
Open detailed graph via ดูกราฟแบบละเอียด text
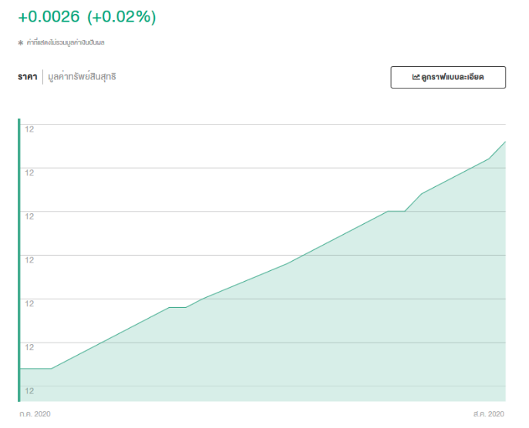[x=453, y=78]
